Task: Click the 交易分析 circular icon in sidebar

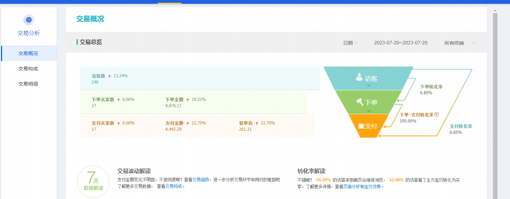Action: (x=29, y=20)
